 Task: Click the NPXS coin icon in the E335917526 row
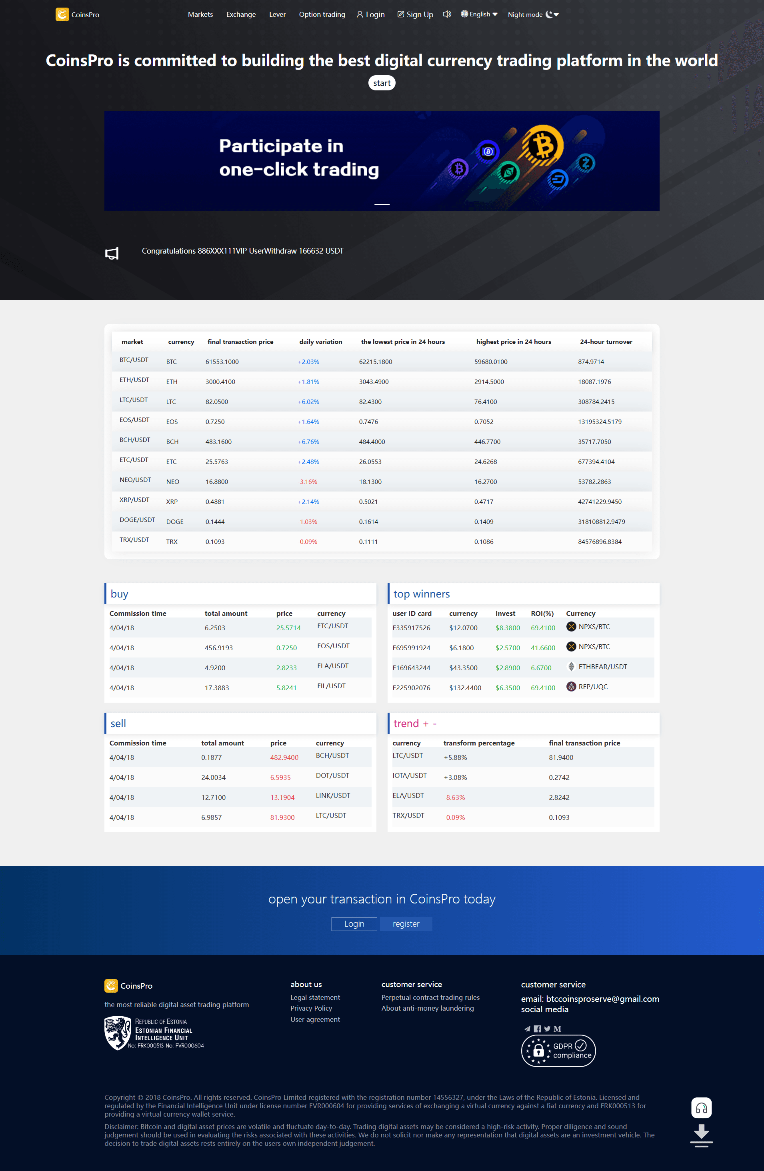point(571,626)
